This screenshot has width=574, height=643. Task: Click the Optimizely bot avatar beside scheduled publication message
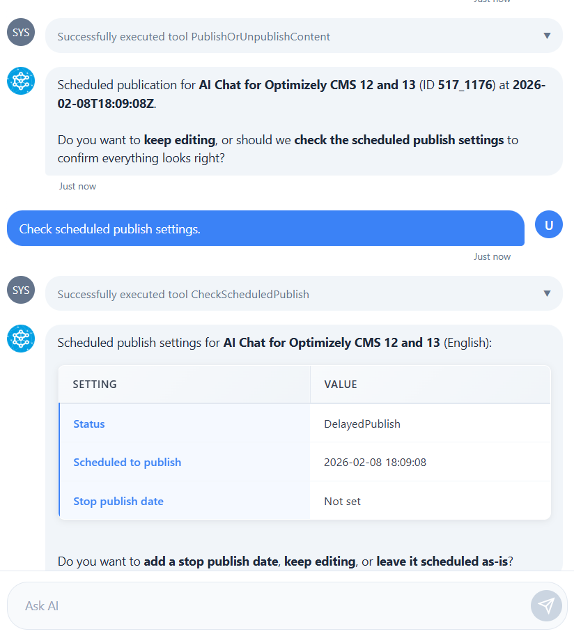tap(20, 80)
